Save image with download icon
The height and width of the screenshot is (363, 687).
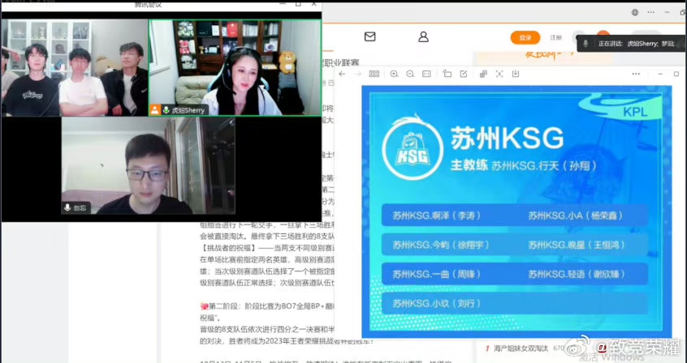tap(516, 74)
